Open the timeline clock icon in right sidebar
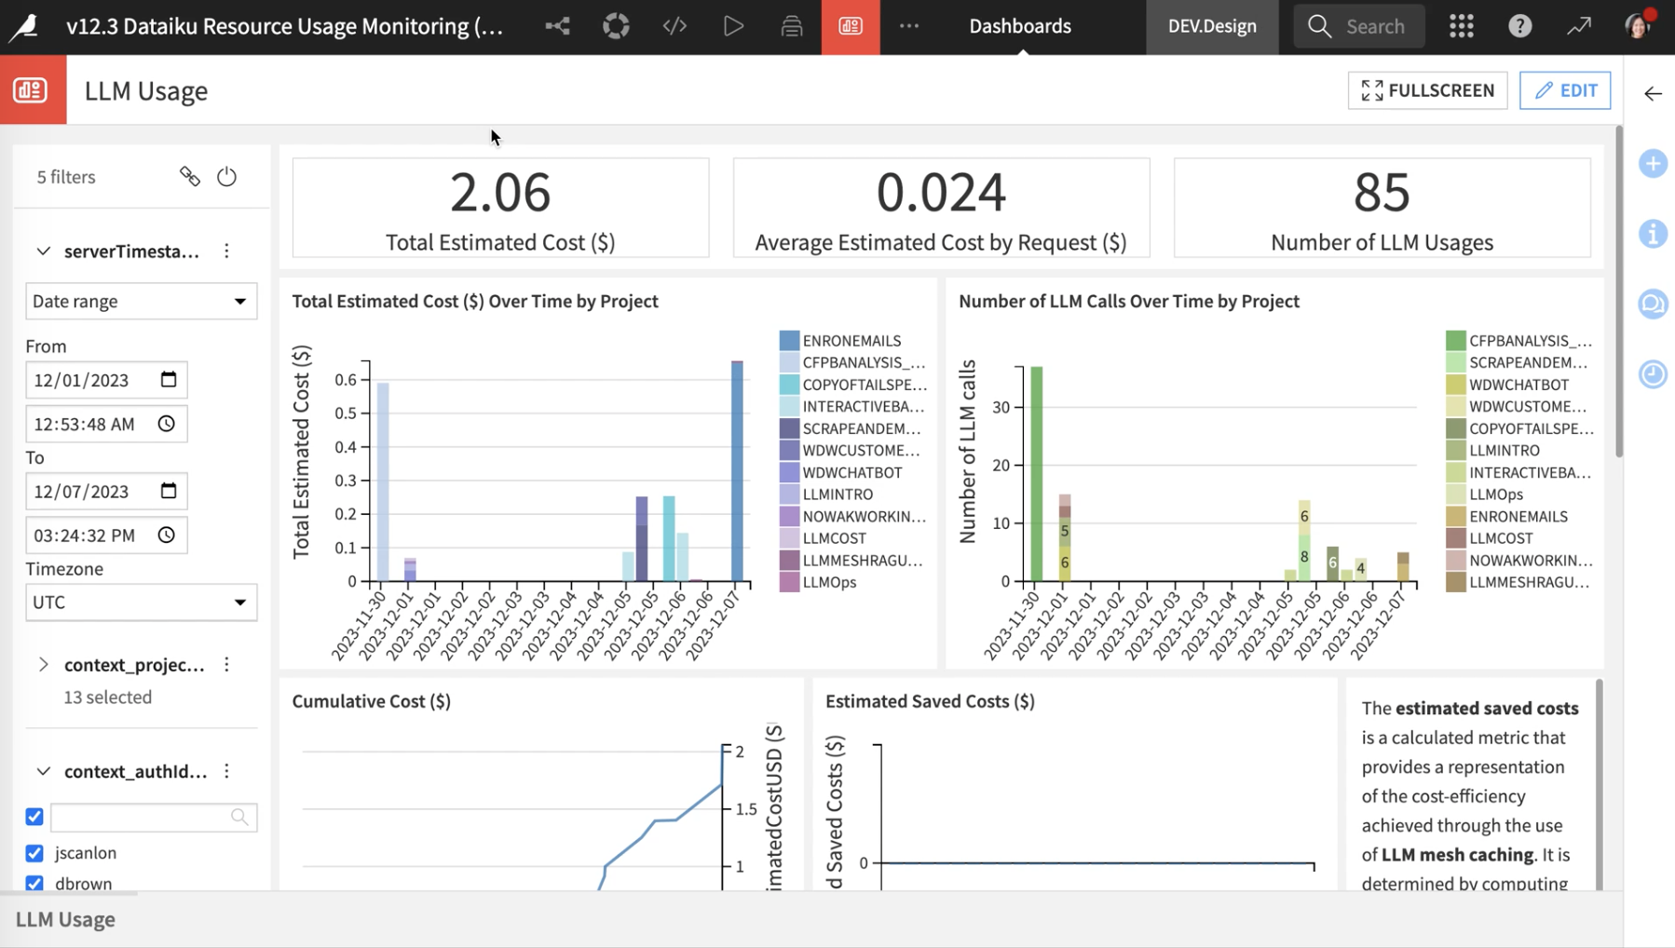This screenshot has height=948, width=1675. pyautogui.click(x=1653, y=374)
